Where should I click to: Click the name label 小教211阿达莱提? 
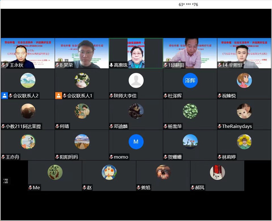pyautogui.click(x=23, y=126)
